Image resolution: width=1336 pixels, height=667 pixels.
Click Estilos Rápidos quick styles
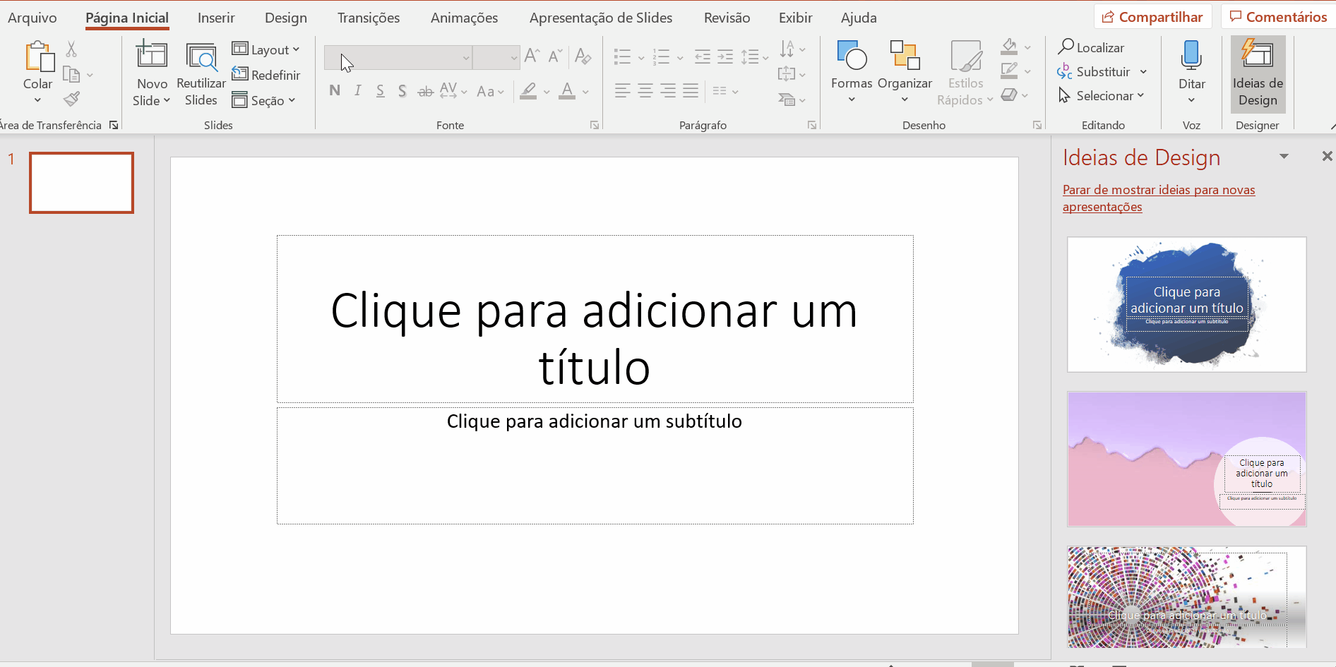[x=965, y=73]
